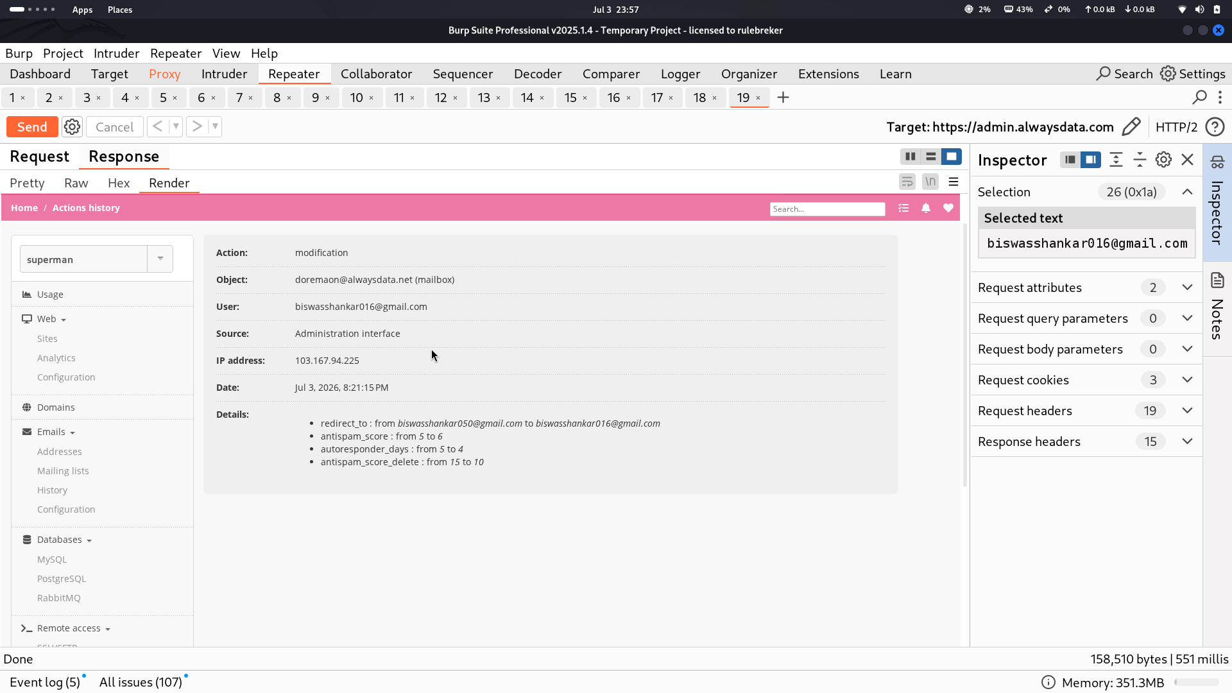
Task: Switch to the Collaborator tab
Action: 376,74
